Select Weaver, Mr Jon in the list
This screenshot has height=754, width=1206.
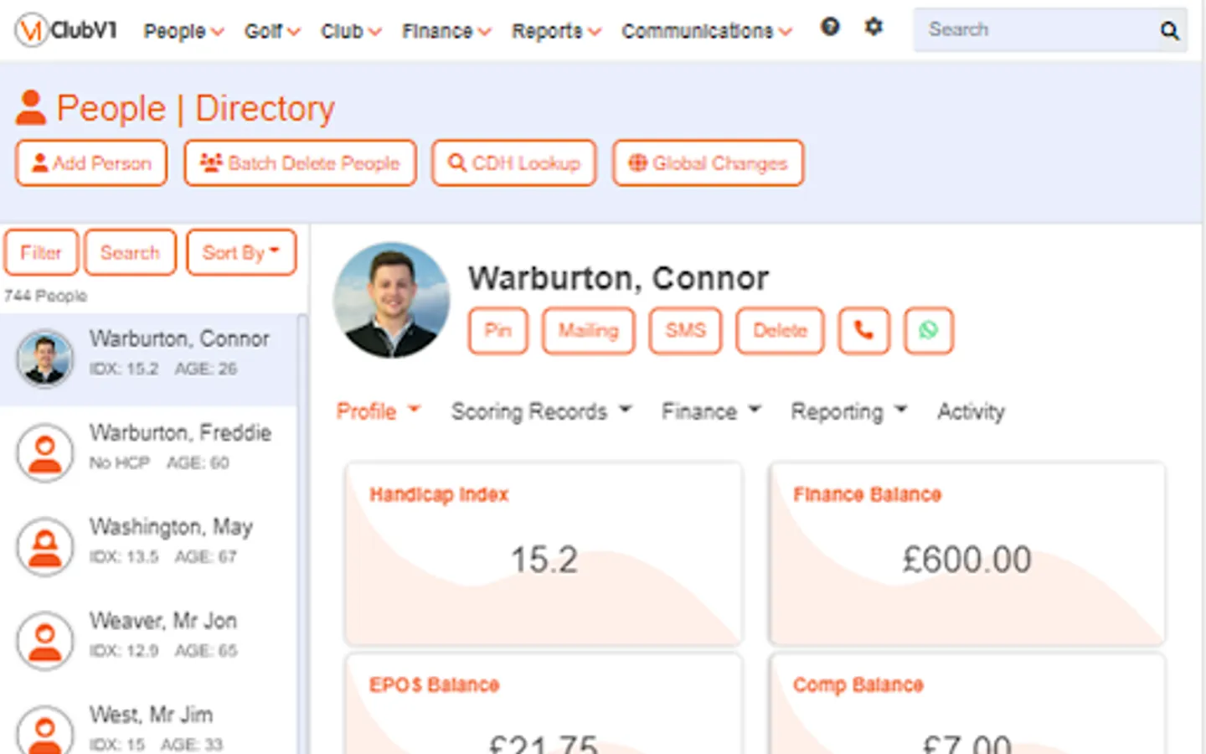pyautogui.click(x=148, y=640)
